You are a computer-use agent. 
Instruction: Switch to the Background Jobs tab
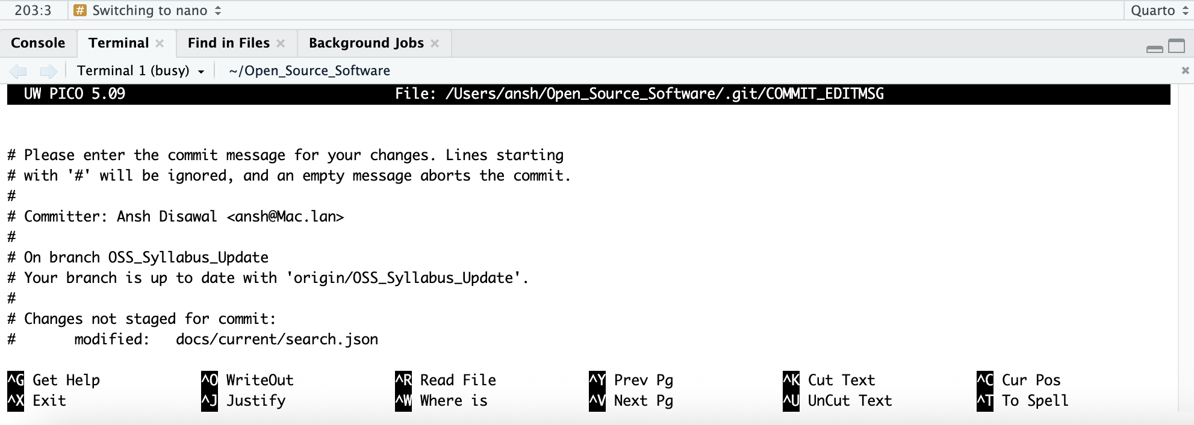[x=366, y=43]
